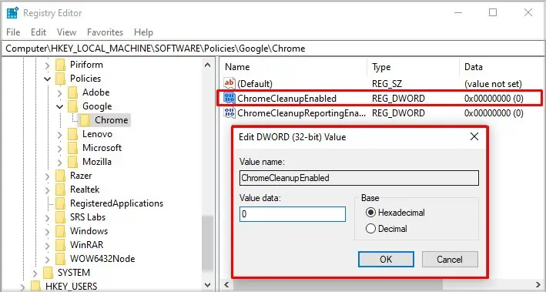Select the Decimal base option
Screen dimensions: 546x292
coord(371,229)
